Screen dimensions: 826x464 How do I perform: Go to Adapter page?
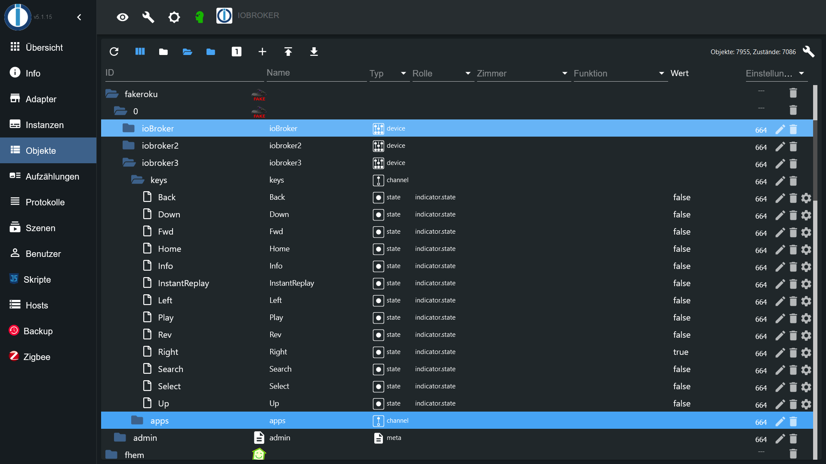(48, 99)
